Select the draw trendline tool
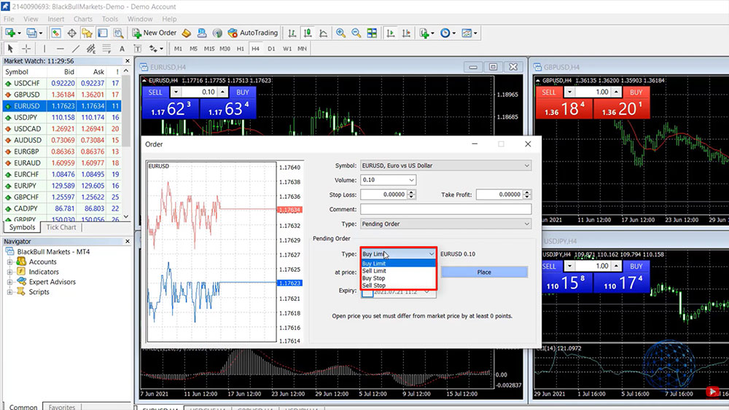The width and height of the screenshot is (729, 410). (x=74, y=49)
